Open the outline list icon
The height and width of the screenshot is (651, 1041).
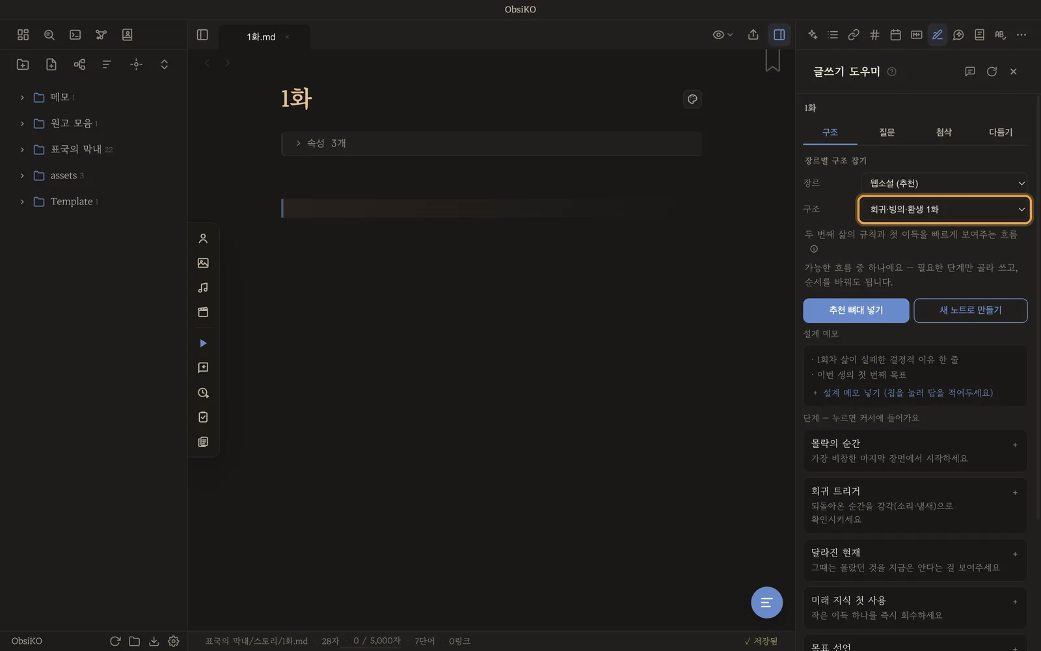(x=833, y=35)
